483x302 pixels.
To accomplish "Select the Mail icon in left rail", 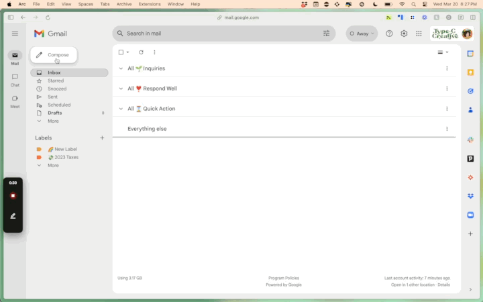I will click(15, 56).
